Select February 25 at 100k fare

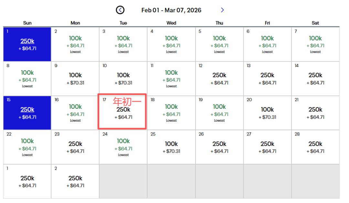[x=171, y=147]
